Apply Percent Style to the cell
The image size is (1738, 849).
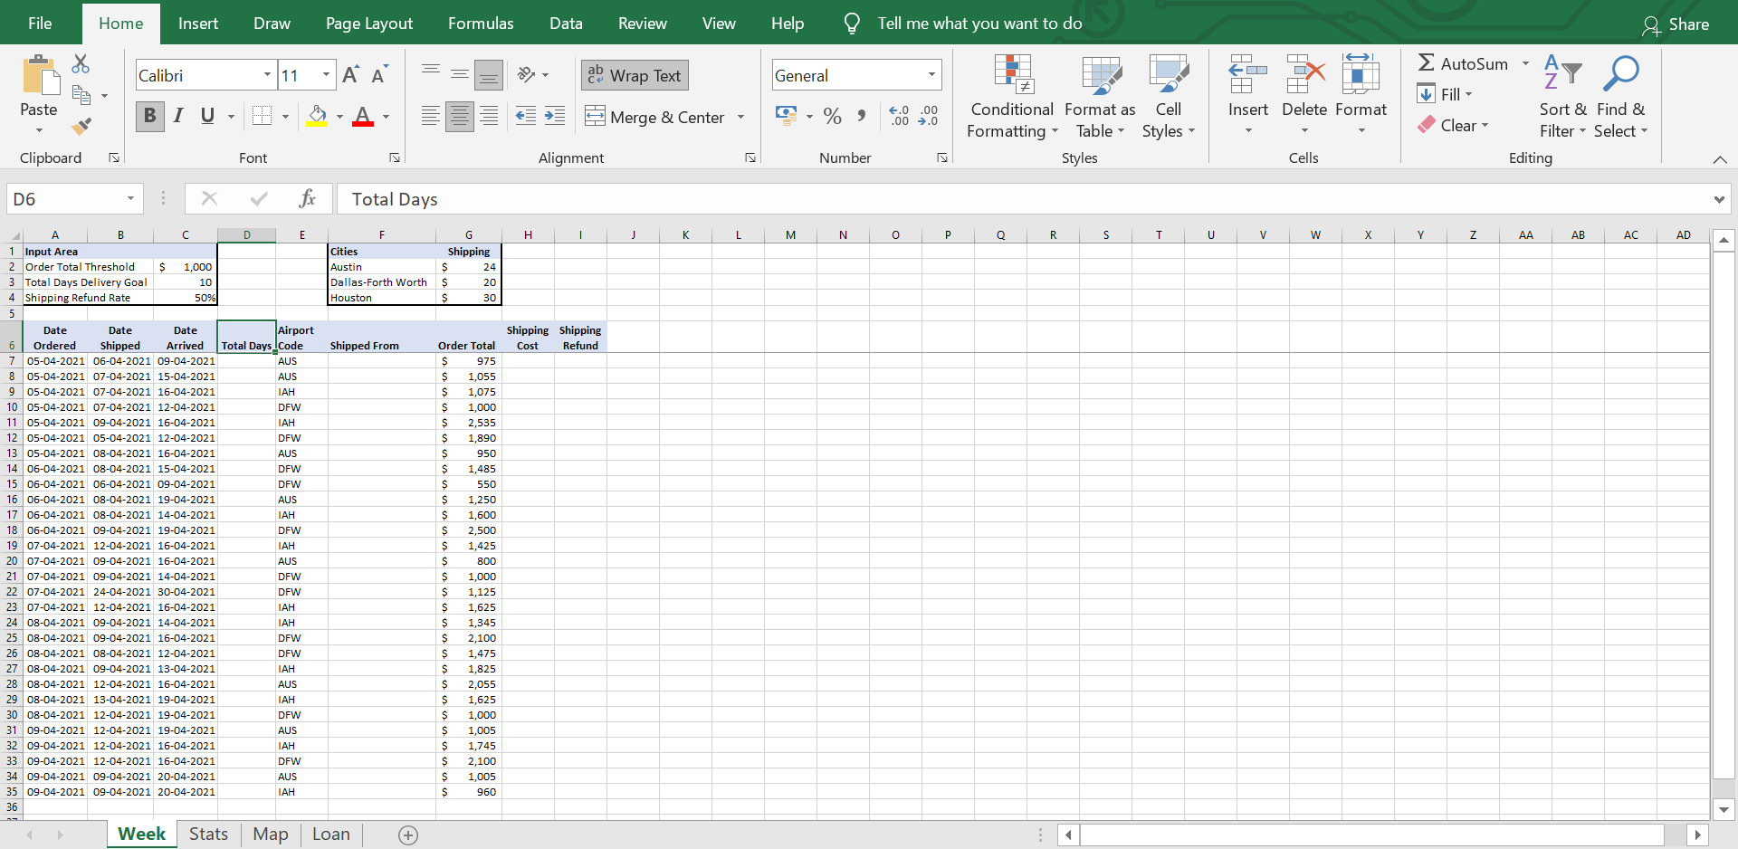coord(833,116)
